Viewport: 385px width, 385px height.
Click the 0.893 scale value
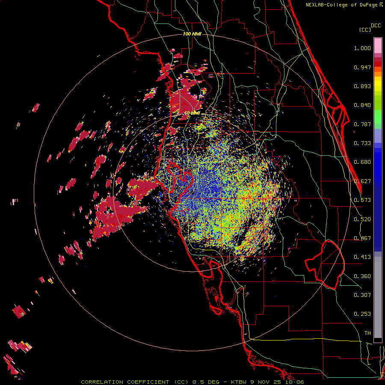point(362,86)
